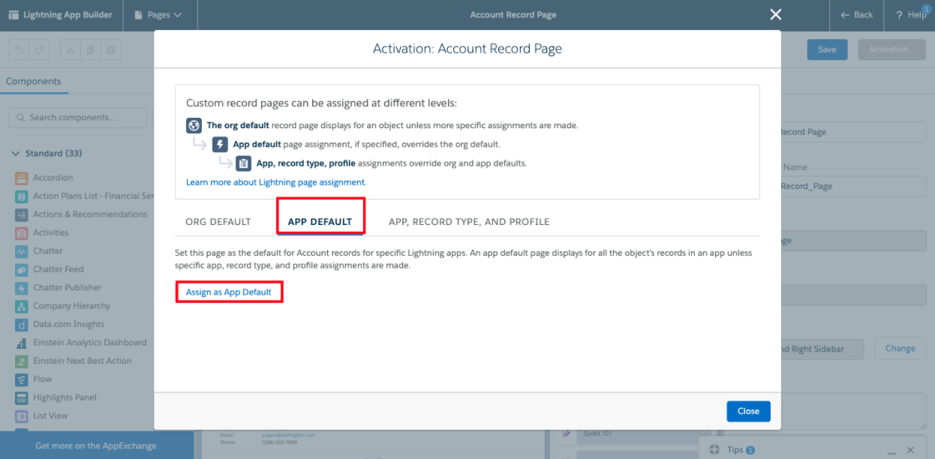Switch to the ORG DEFAULT tab
This screenshot has width=935, height=459.
tap(218, 221)
